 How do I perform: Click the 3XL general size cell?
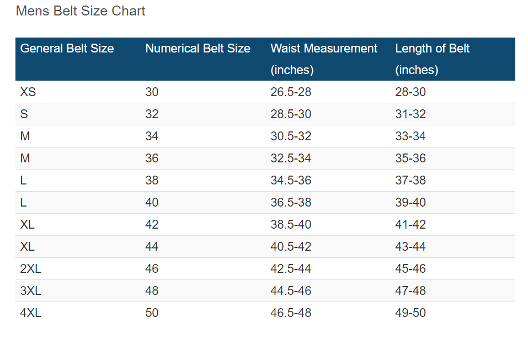point(31,291)
